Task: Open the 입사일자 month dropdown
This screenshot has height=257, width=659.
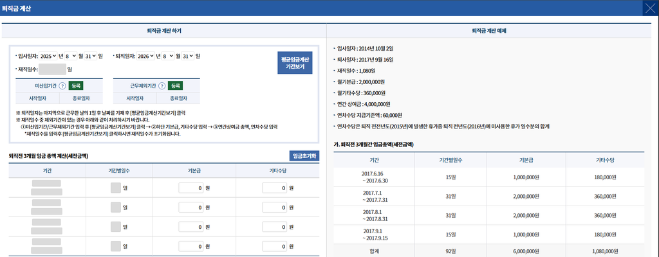Action: tap(71, 56)
